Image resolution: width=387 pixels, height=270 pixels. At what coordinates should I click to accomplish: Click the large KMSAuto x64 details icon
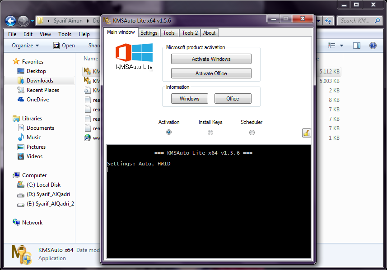22,255
